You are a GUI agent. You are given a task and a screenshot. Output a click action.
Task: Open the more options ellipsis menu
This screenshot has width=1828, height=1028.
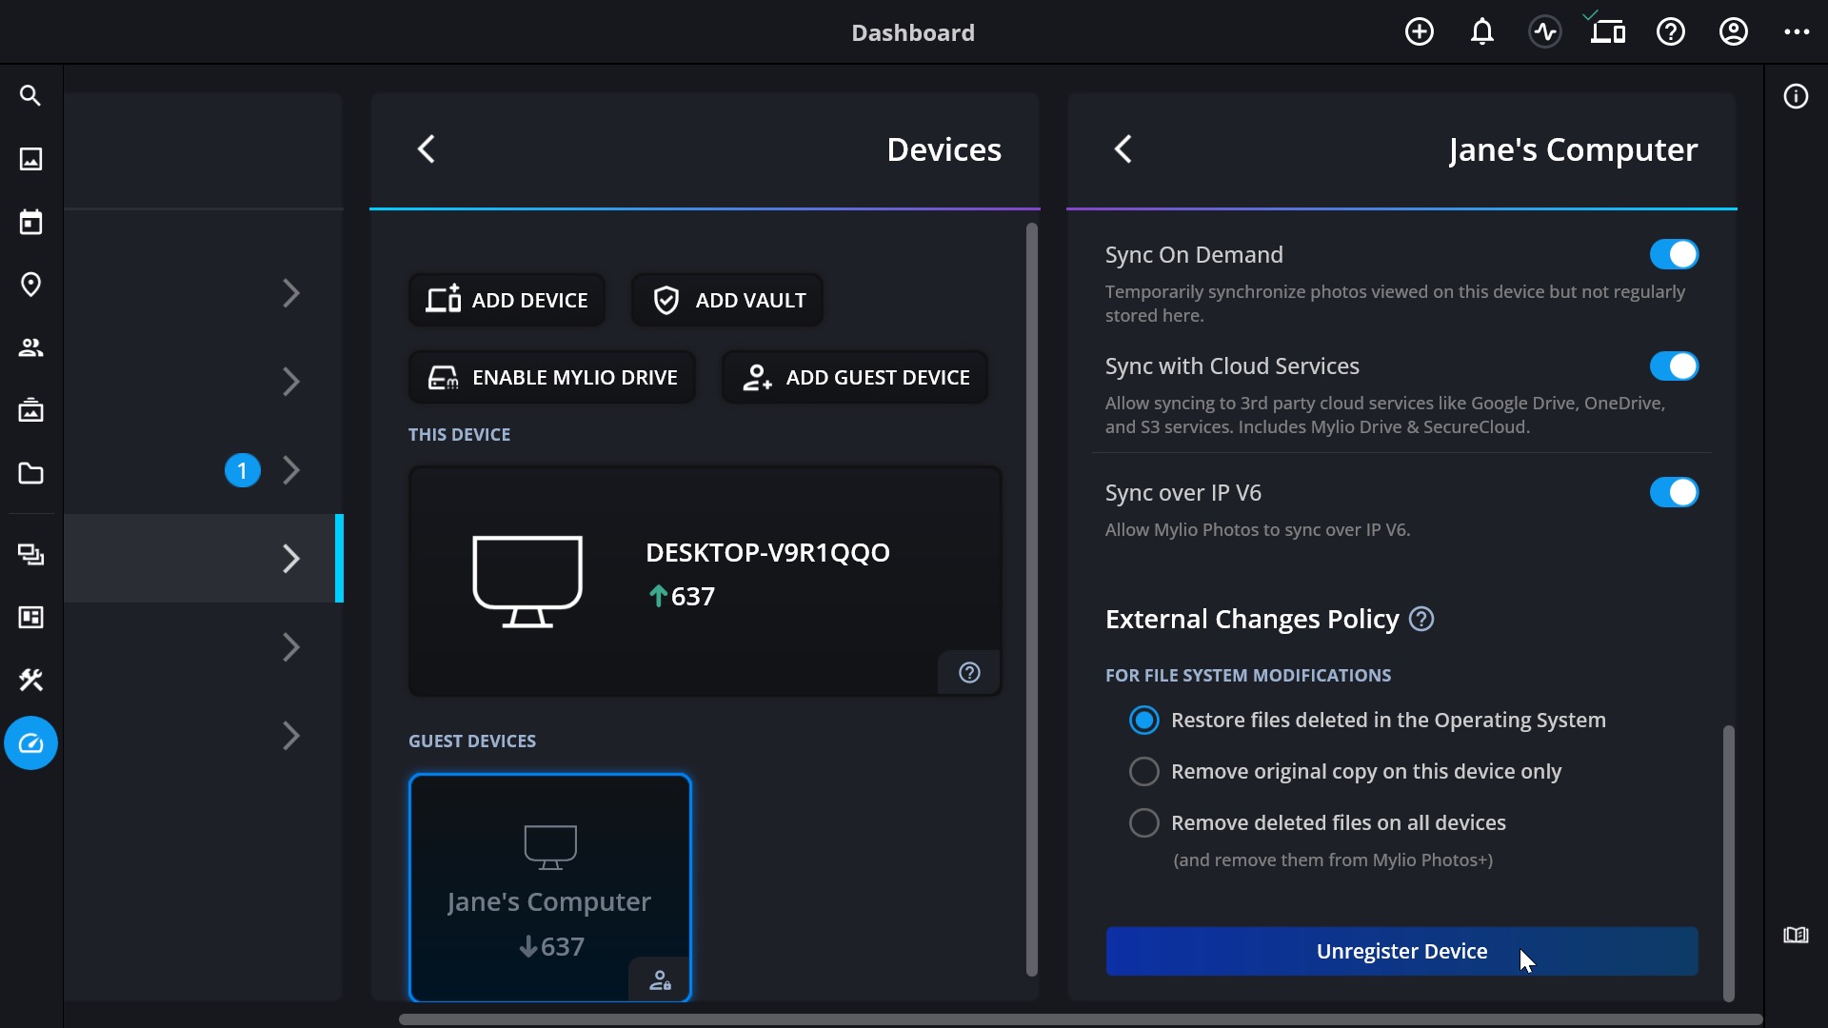(1797, 32)
